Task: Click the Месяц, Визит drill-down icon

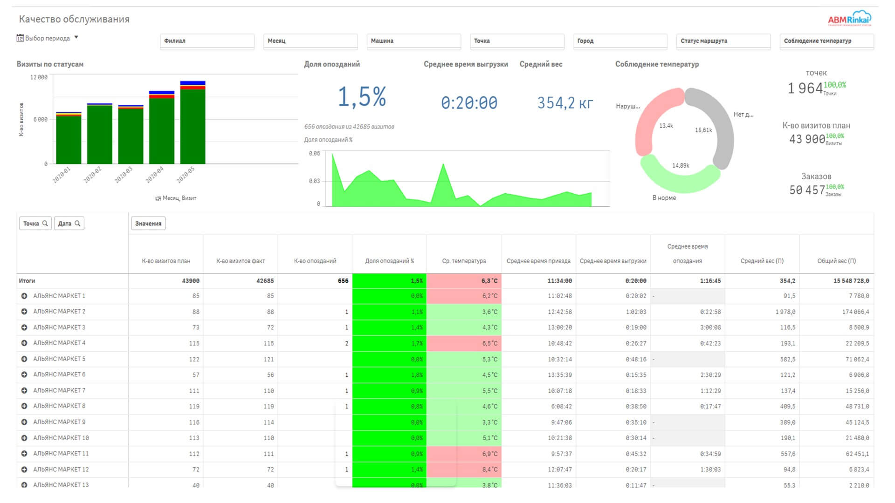Action: tap(158, 198)
